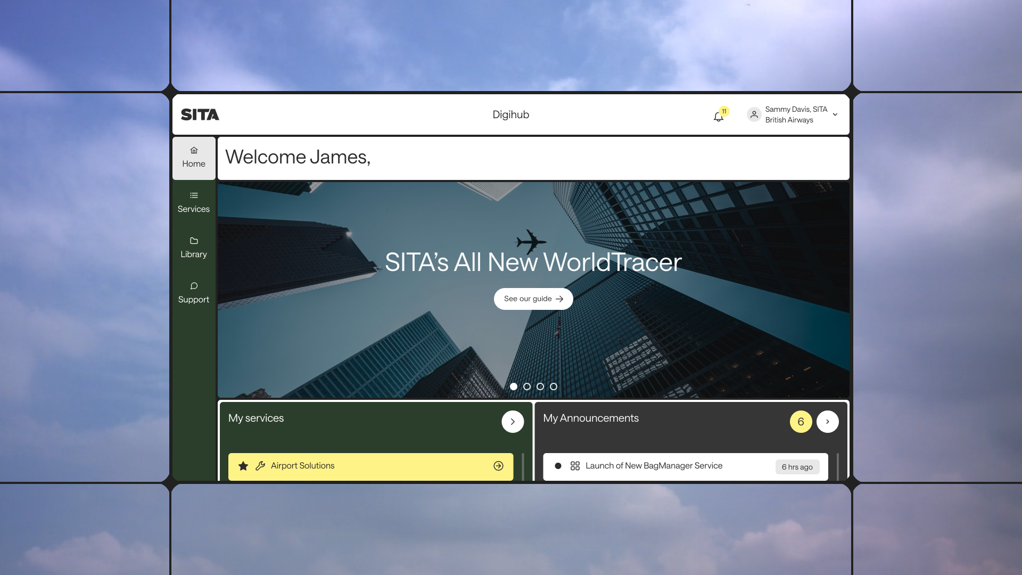This screenshot has height=575, width=1022.
Task: Click the circled arrow on Airport Solutions
Action: 498,466
